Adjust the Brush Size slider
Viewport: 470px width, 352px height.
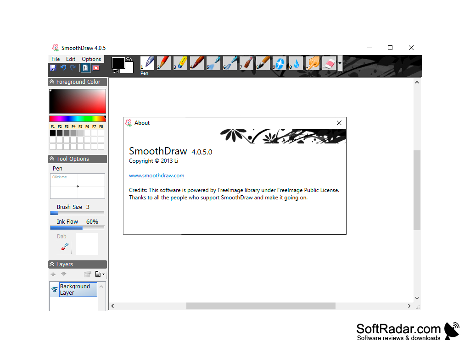pyautogui.click(x=77, y=213)
